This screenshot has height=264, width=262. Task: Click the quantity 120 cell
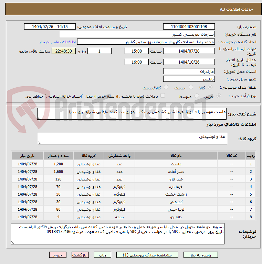(58, 179)
